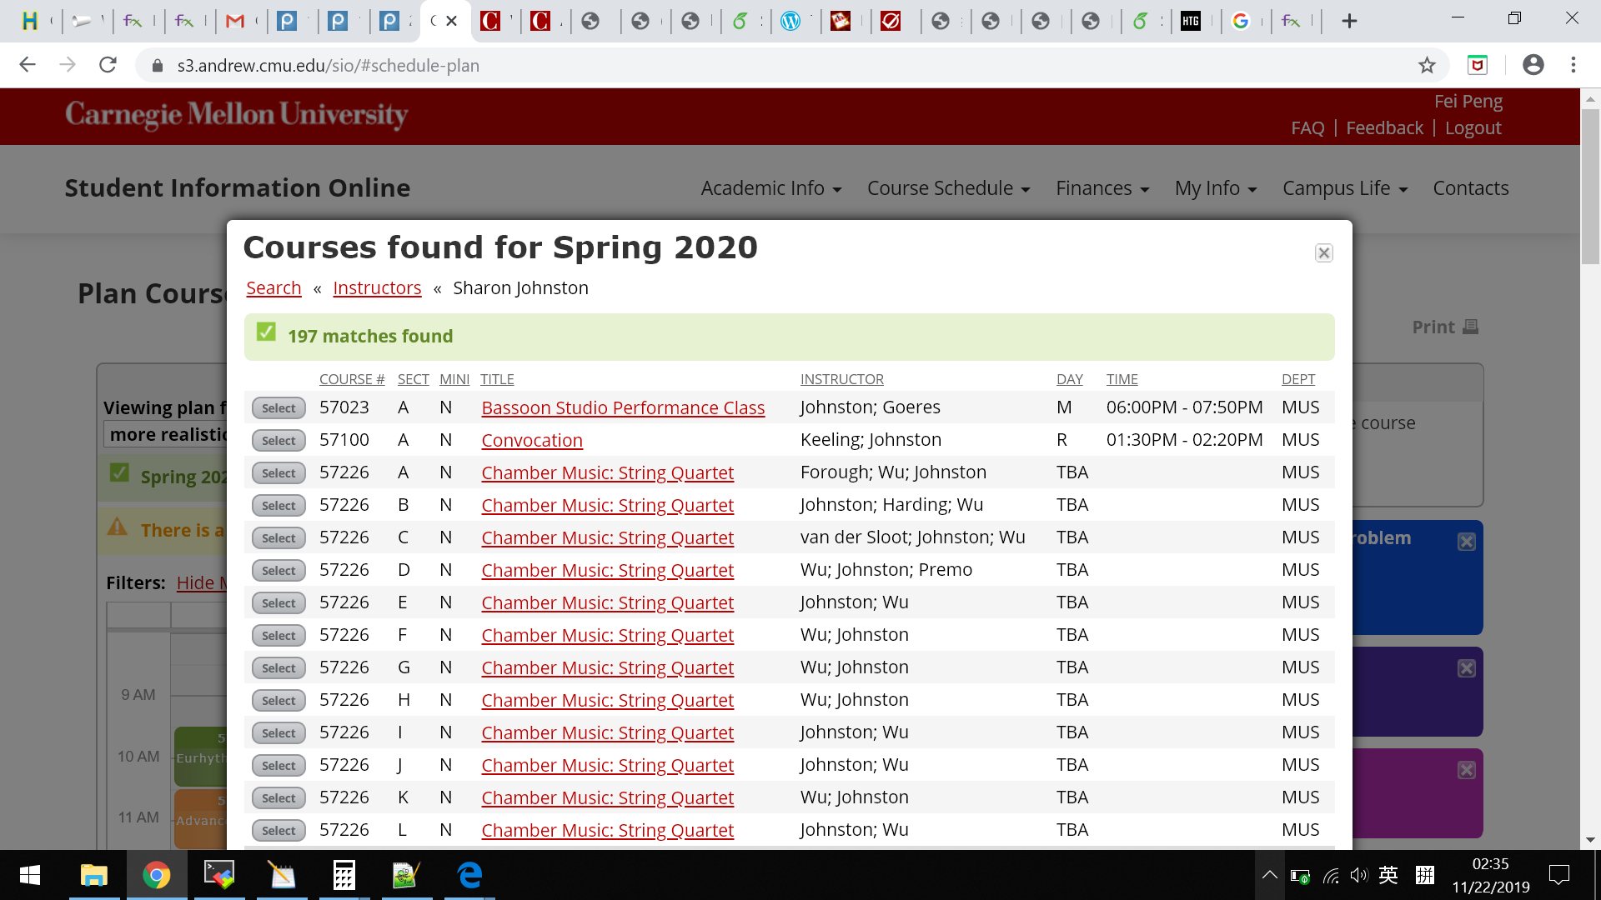Image resolution: width=1601 pixels, height=900 pixels.
Task: Expand Campus Life dropdown menu
Action: pyautogui.click(x=1344, y=188)
